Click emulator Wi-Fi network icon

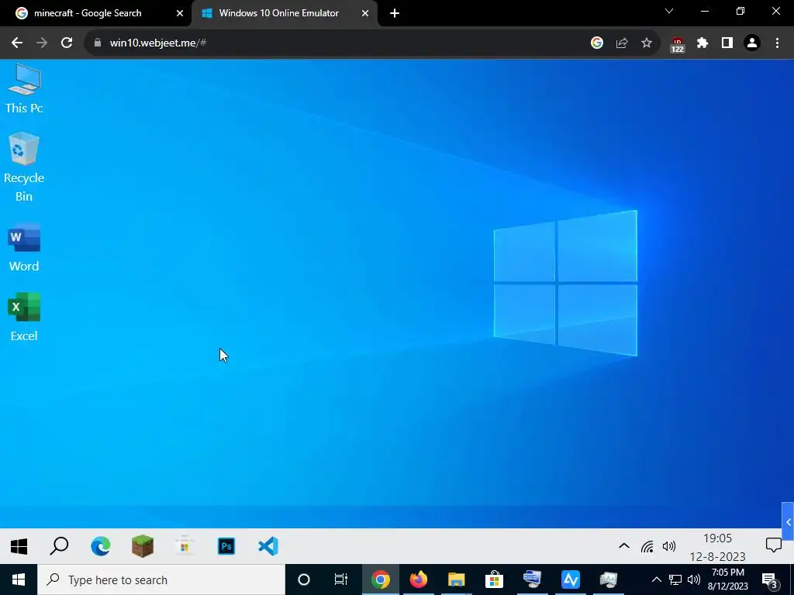(x=647, y=546)
